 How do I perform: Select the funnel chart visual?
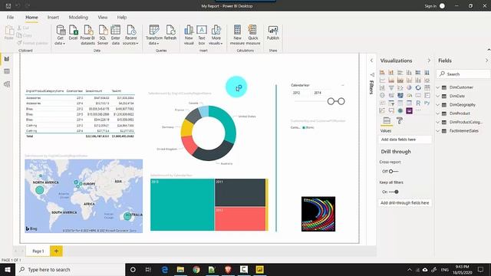[x=391, y=87]
